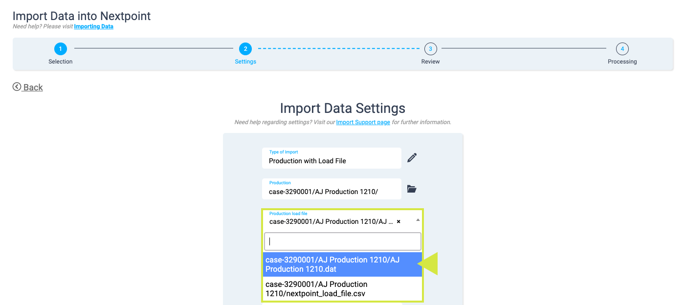Viewport: 685px width, 305px height.
Task: Click the pencil icon to edit import type
Action: pos(412,158)
